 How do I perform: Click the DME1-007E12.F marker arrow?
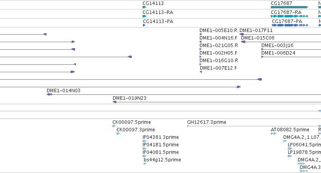click(x=201, y=72)
